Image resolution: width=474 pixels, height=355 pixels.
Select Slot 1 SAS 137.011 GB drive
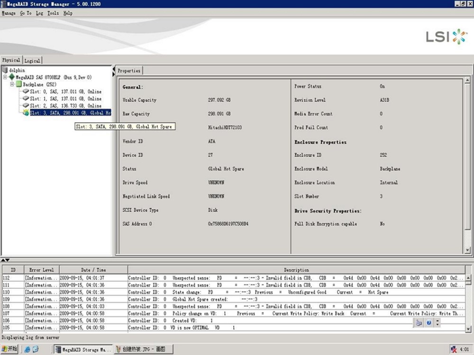pyautogui.click(x=65, y=98)
